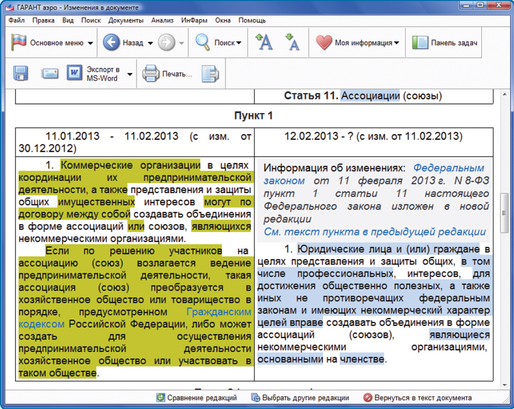Decrease font size with the down-arrow A icon
The width and height of the screenshot is (514, 409).
click(x=292, y=43)
